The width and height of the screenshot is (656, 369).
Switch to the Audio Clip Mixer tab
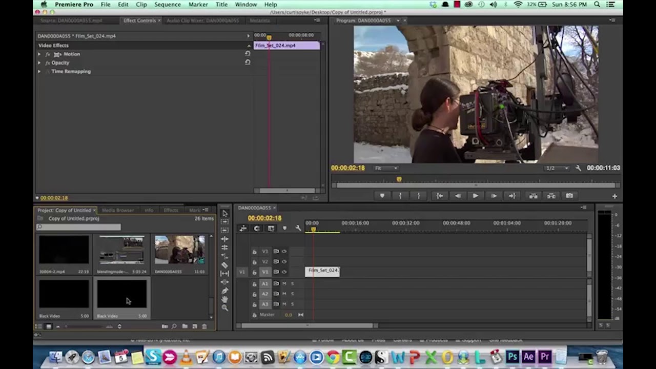click(203, 20)
